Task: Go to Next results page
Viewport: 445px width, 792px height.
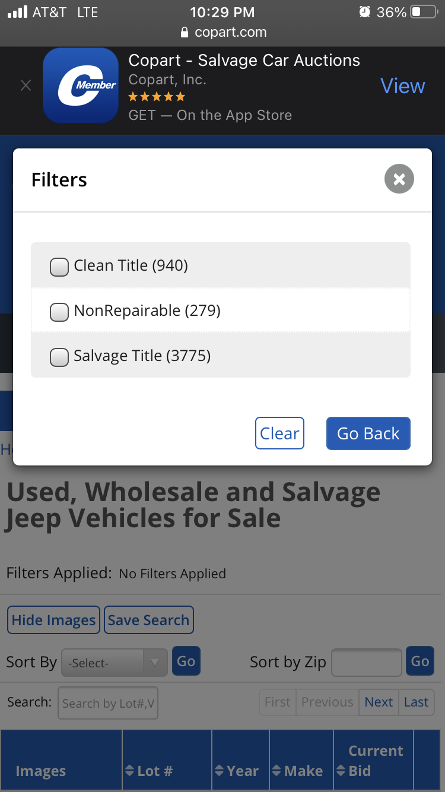Action: tap(379, 702)
